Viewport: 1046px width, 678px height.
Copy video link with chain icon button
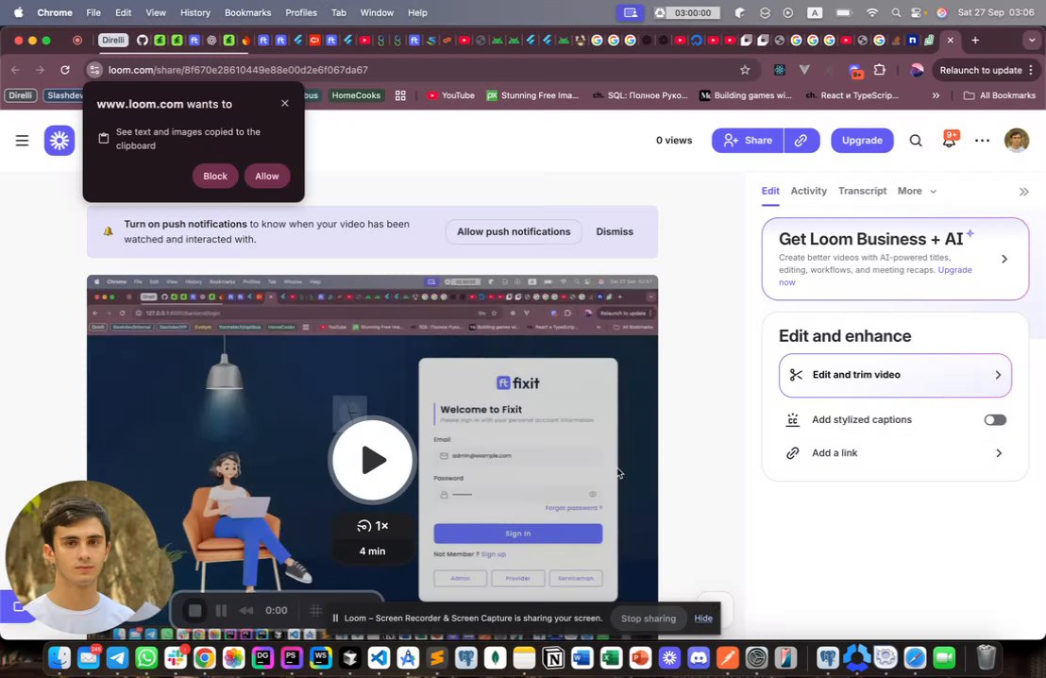coord(801,140)
